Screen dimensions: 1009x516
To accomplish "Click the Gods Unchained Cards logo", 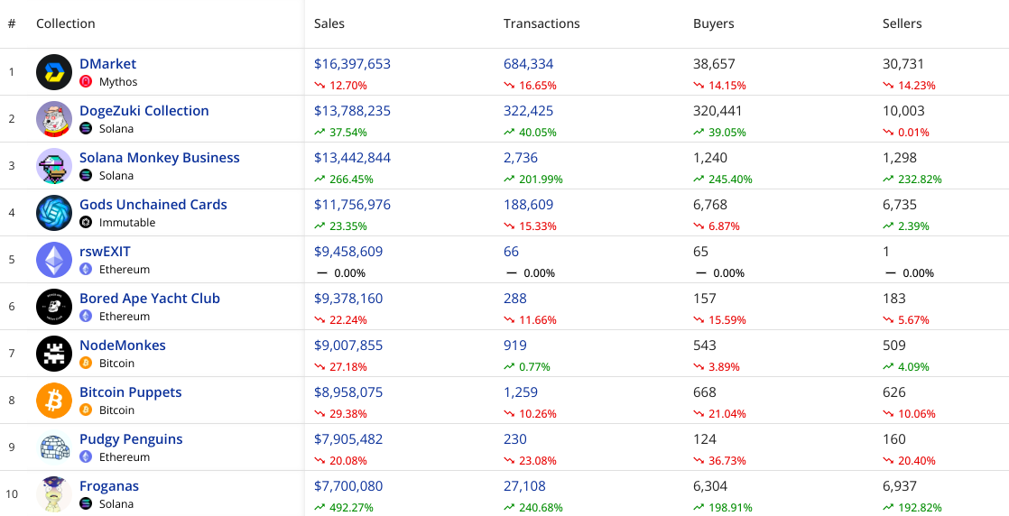I will [x=54, y=213].
